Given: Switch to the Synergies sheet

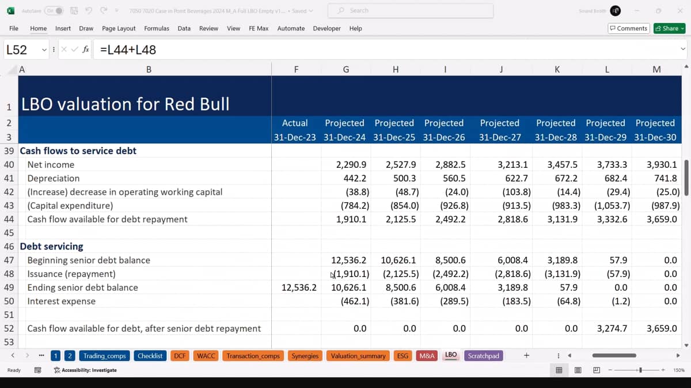Looking at the screenshot, I should click(305, 356).
